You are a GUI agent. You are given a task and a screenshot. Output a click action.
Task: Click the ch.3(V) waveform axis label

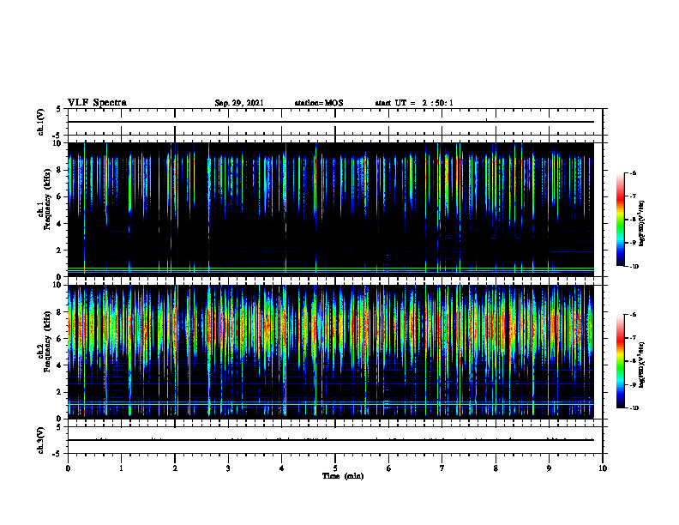point(40,441)
